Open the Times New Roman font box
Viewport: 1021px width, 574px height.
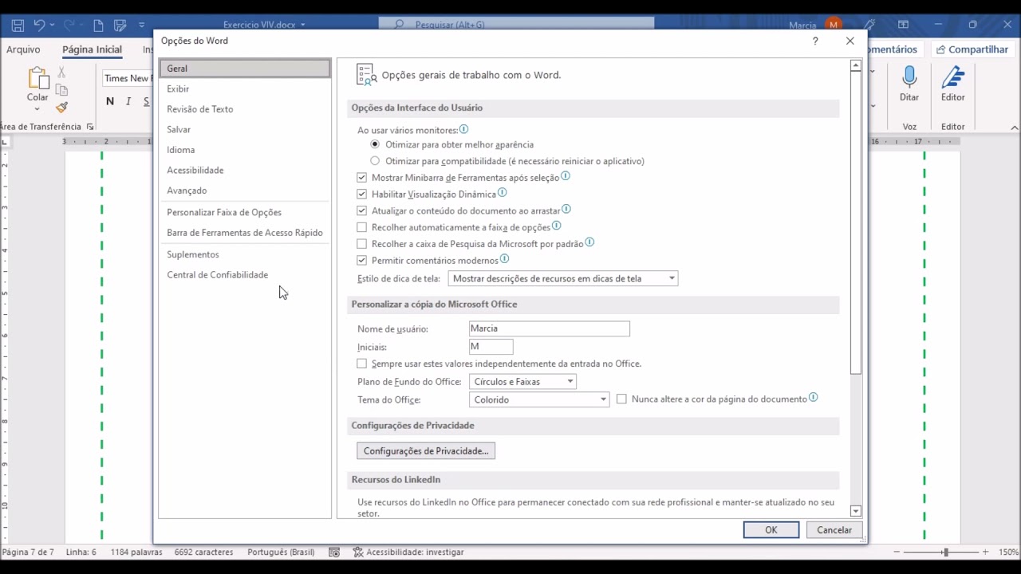pos(128,78)
